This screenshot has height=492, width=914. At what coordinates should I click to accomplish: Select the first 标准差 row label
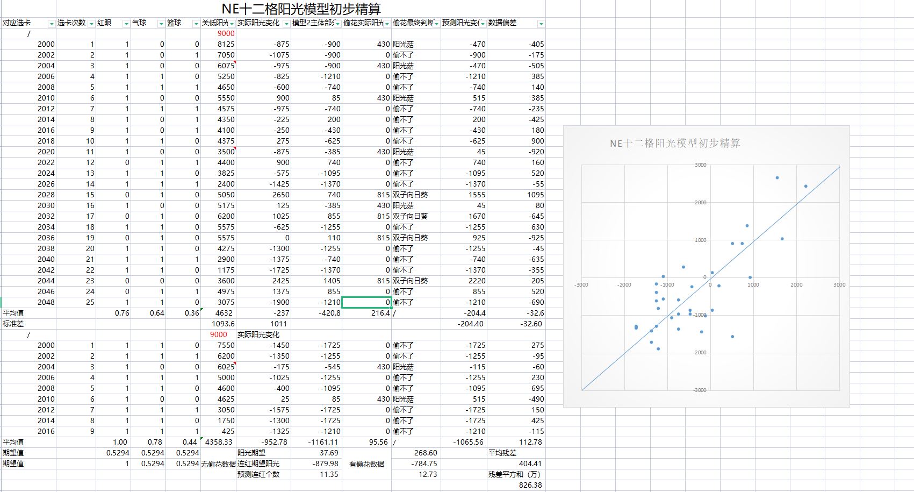[x=14, y=324]
